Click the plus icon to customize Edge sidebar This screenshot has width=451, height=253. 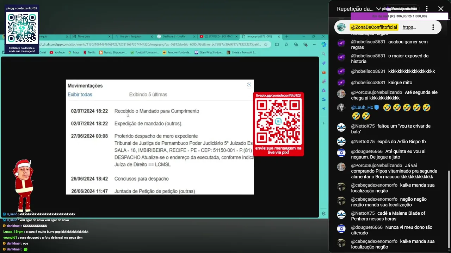[x=324, y=123]
